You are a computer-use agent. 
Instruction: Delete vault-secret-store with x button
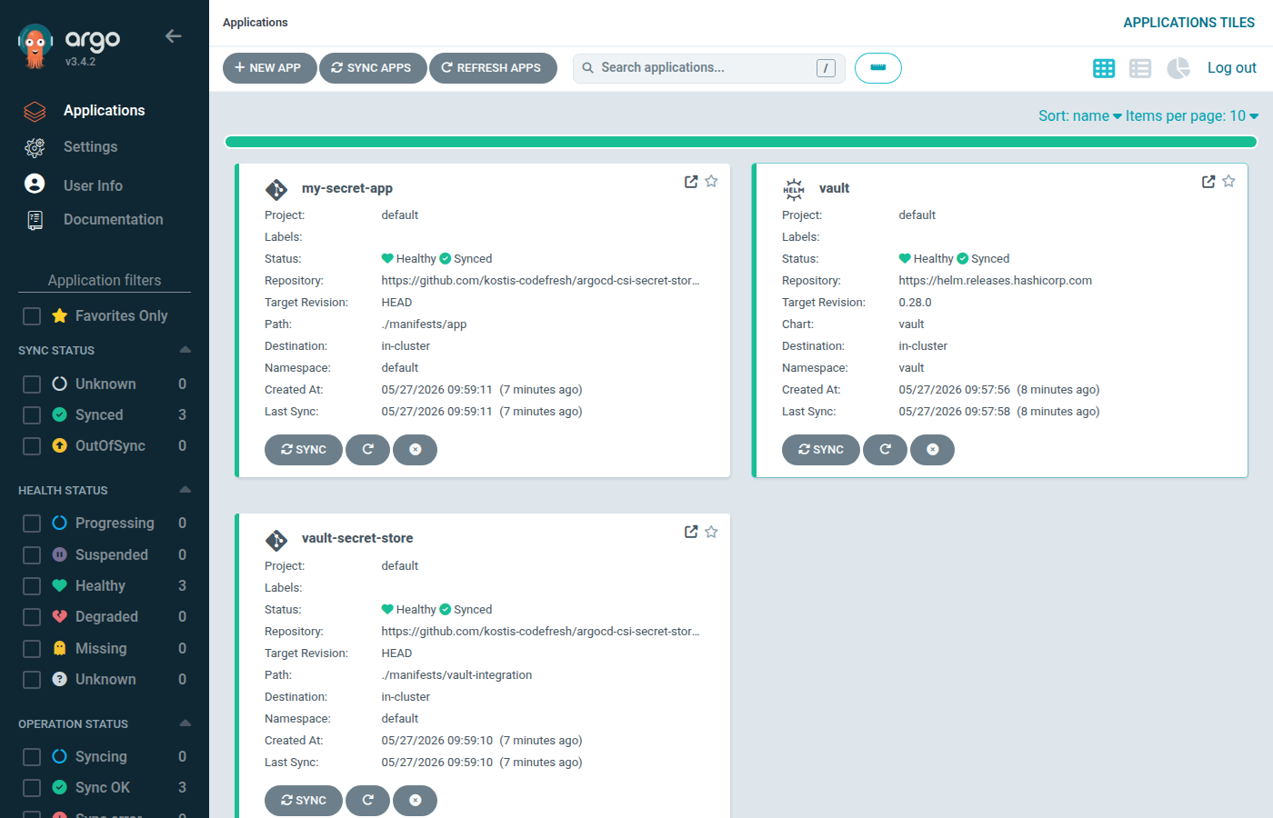pos(416,801)
